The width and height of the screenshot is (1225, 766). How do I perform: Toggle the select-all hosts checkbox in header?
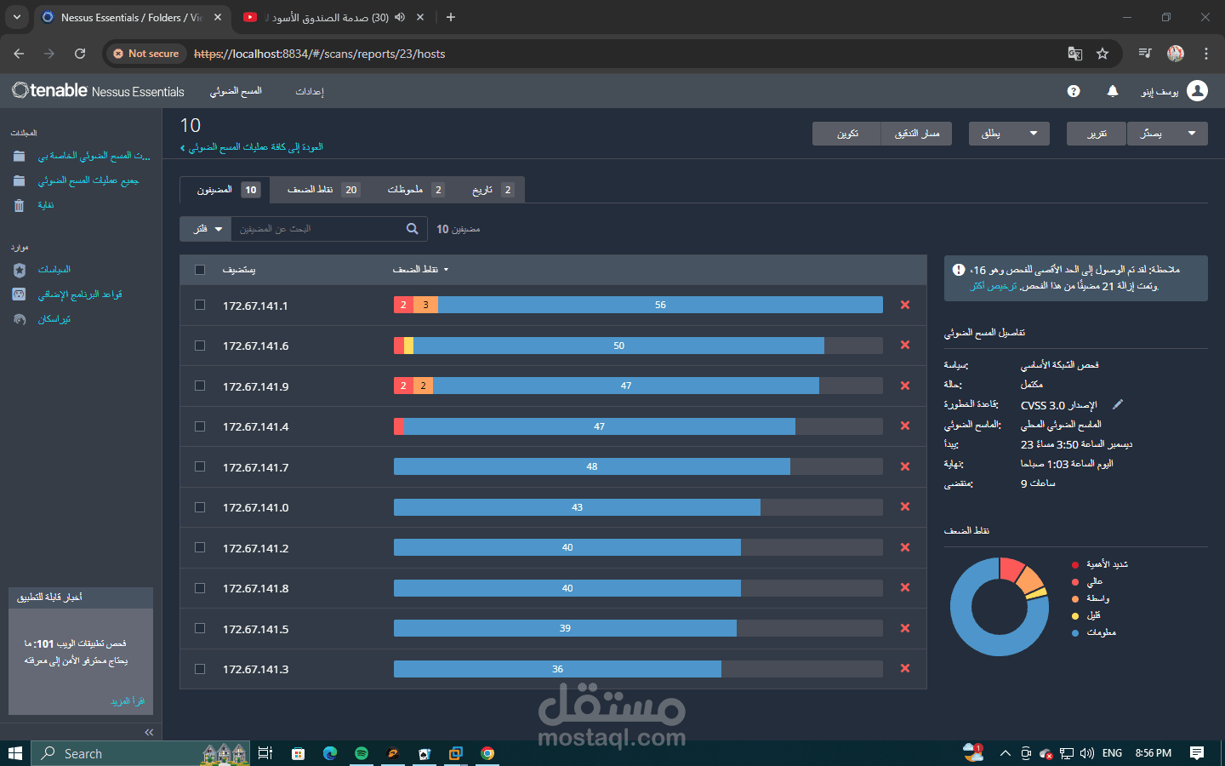[200, 270]
